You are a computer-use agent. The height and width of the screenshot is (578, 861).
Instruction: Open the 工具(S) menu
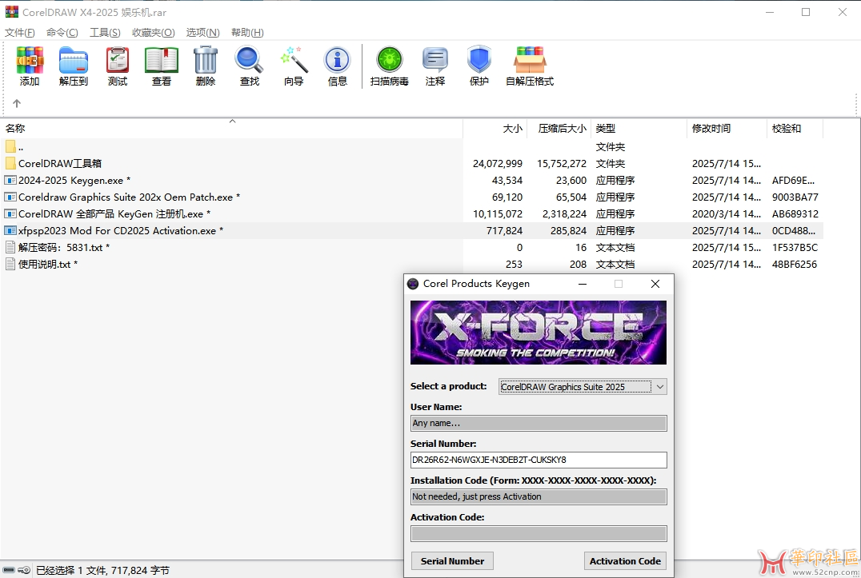[x=105, y=32]
